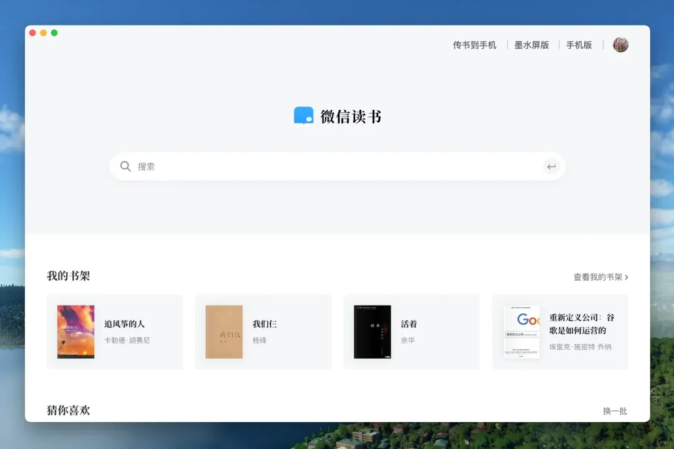
Task: Open the 我们仨 book cover
Action: coord(224,332)
